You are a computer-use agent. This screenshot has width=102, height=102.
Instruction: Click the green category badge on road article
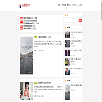35,37
